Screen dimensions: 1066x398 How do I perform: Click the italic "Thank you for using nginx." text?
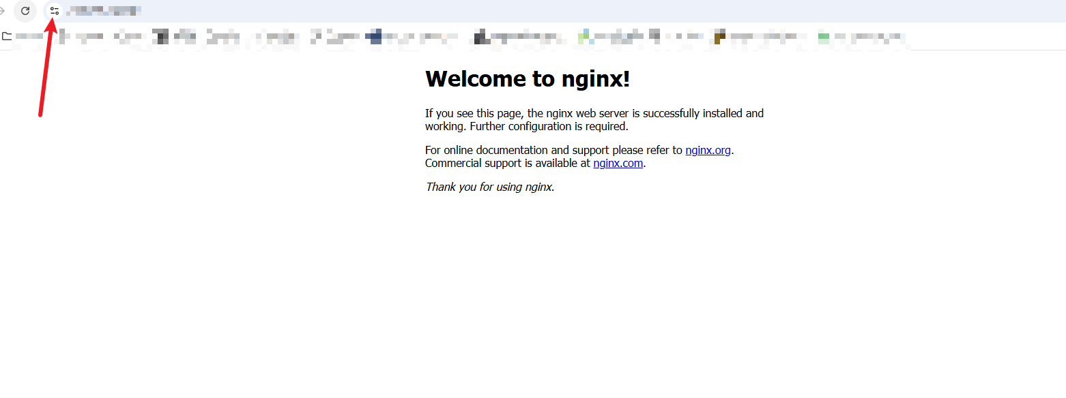(489, 187)
